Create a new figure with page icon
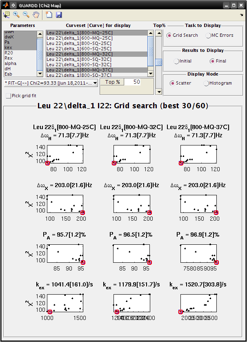 49,15
